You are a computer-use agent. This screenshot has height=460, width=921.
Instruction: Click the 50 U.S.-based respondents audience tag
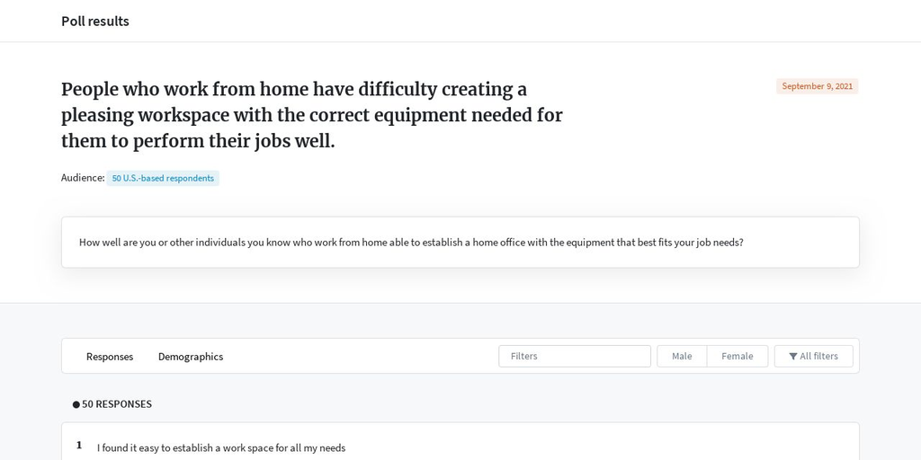coord(163,179)
